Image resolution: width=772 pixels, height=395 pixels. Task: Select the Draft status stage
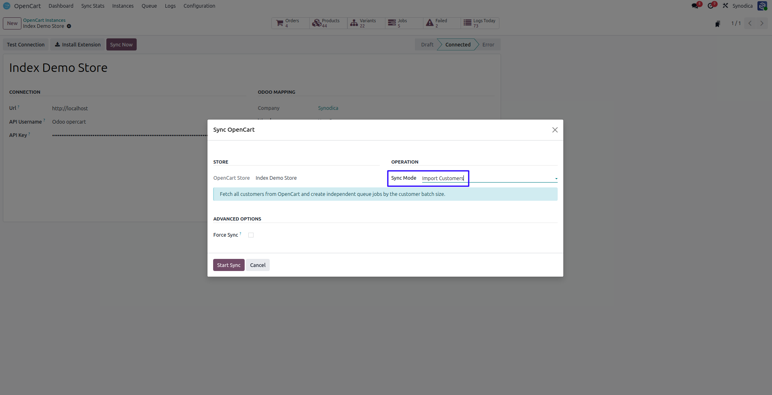427,44
